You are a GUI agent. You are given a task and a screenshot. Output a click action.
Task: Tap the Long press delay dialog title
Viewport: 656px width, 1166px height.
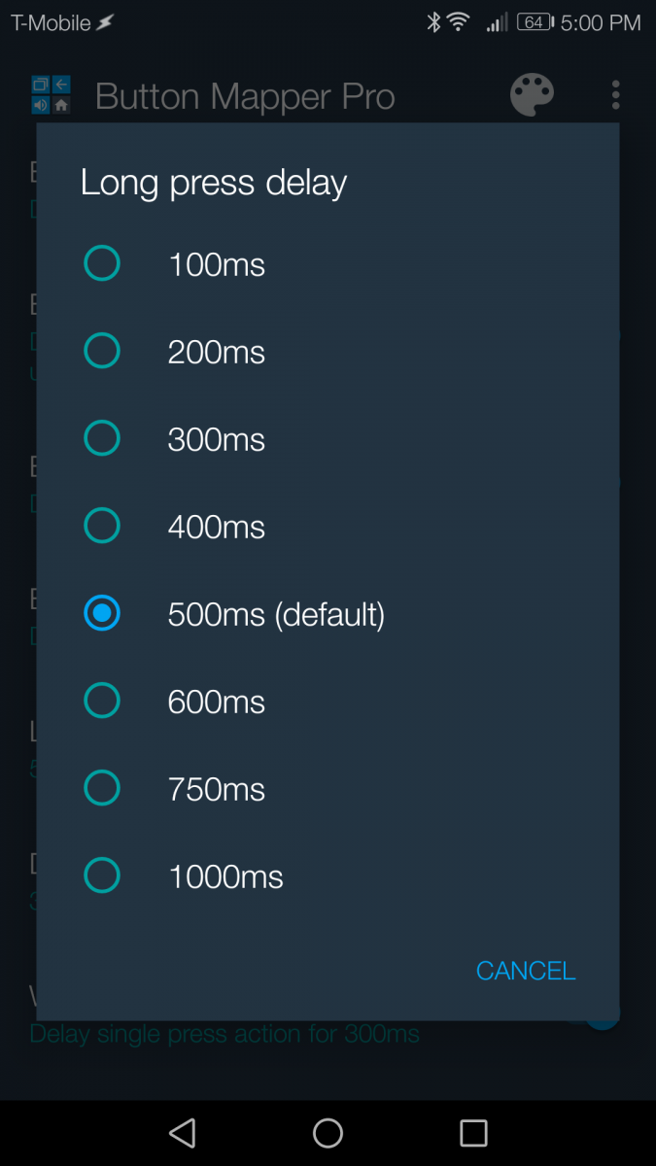[x=214, y=183]
